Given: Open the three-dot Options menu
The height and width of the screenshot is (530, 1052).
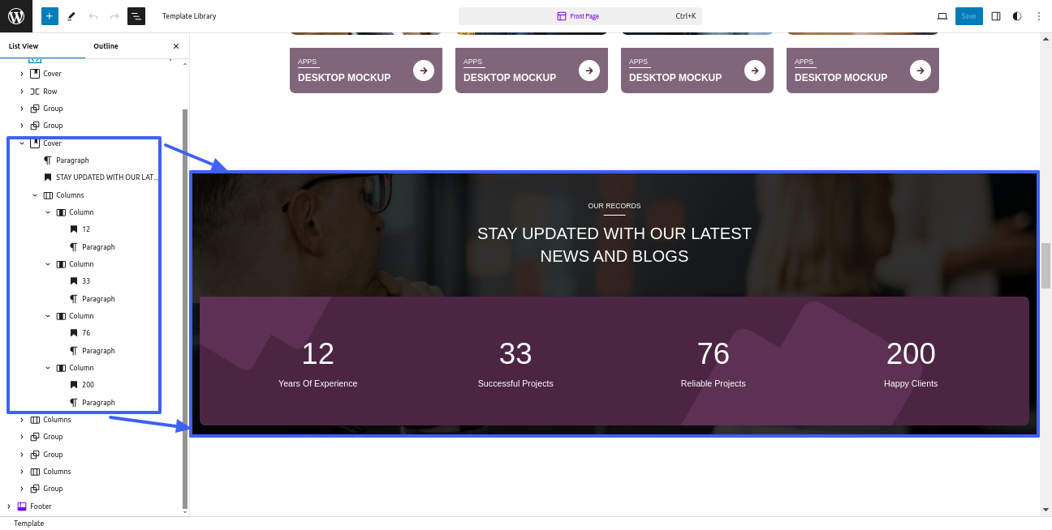Looking at the screenshot, I should pyautogui.click(x=1039, y=16).
